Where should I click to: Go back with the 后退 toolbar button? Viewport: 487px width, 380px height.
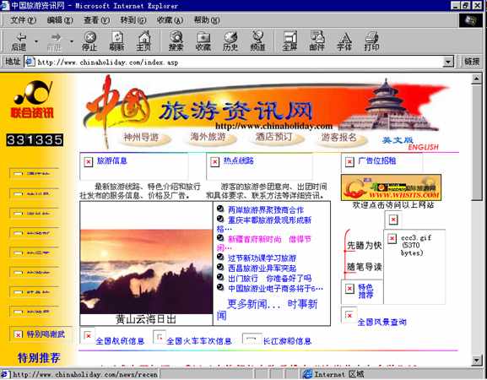[19, 41]
